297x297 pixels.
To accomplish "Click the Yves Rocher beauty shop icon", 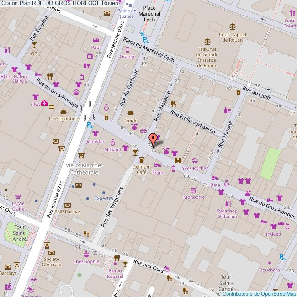I will coord(195,160).
